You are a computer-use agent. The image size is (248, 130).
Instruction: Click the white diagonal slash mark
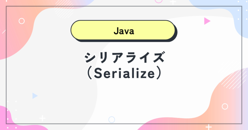[4, 32]
